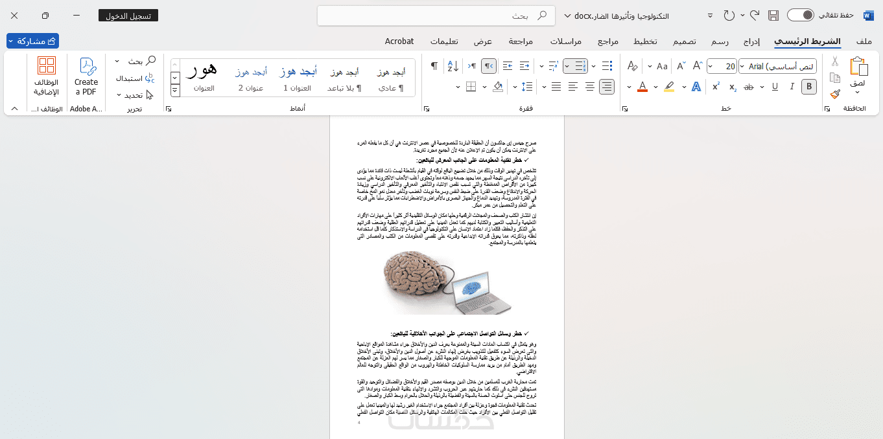Apply italic formatting with the I button

pyautogui.click(x=792, y=87)
